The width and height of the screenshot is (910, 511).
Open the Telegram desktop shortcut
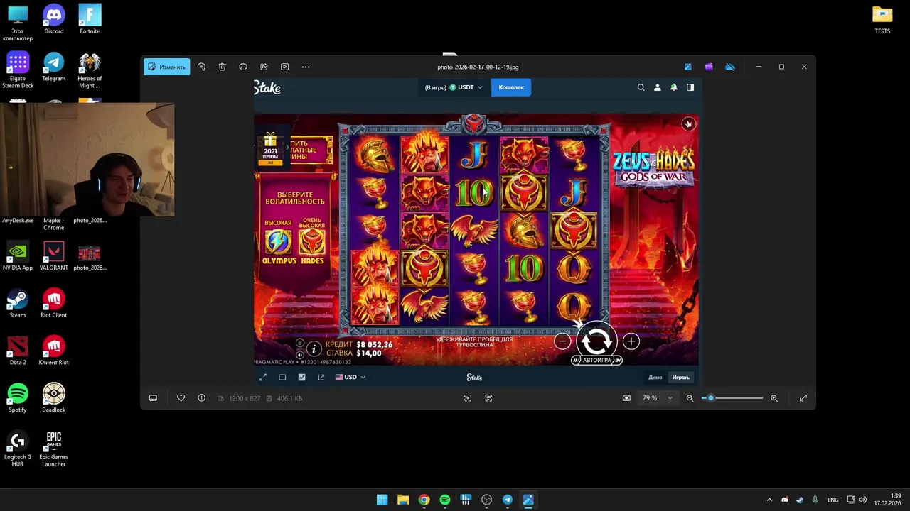click(54, 67)
